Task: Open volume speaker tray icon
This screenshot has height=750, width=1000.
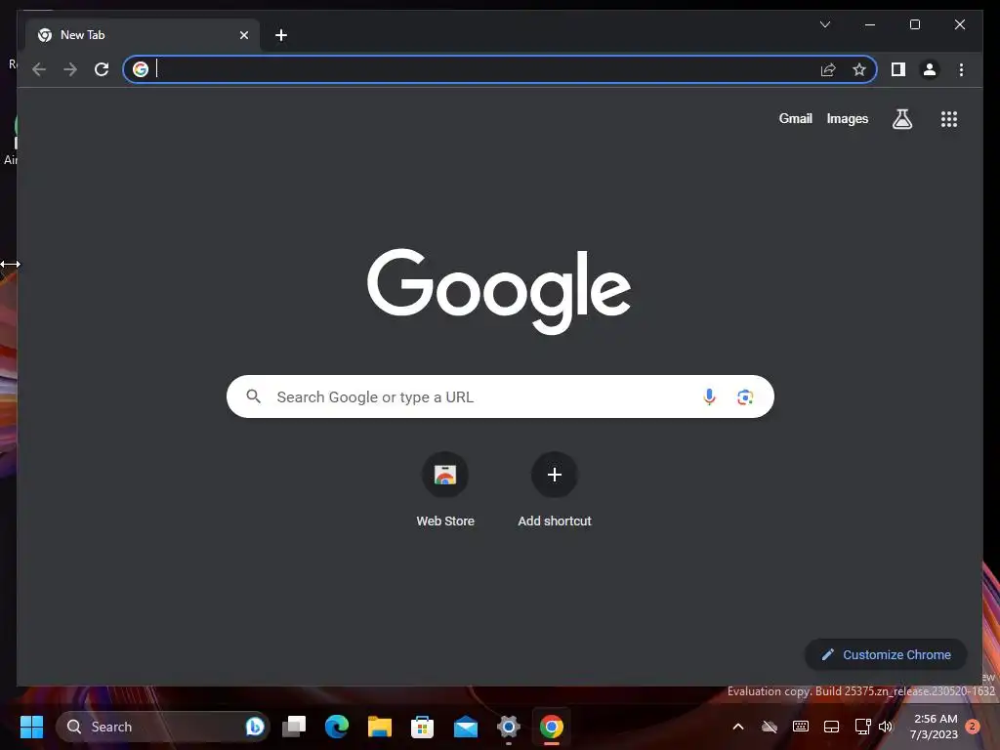Action: pos(886,727)
